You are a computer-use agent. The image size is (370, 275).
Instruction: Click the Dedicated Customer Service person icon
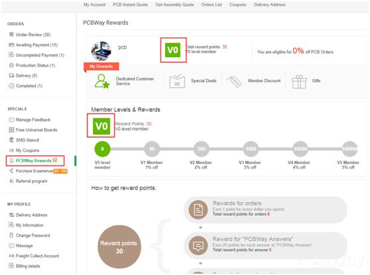[x=102, y=81]
